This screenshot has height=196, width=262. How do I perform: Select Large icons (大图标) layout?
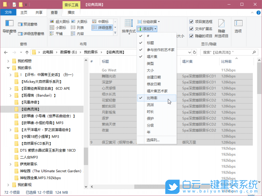pos(79,21)
